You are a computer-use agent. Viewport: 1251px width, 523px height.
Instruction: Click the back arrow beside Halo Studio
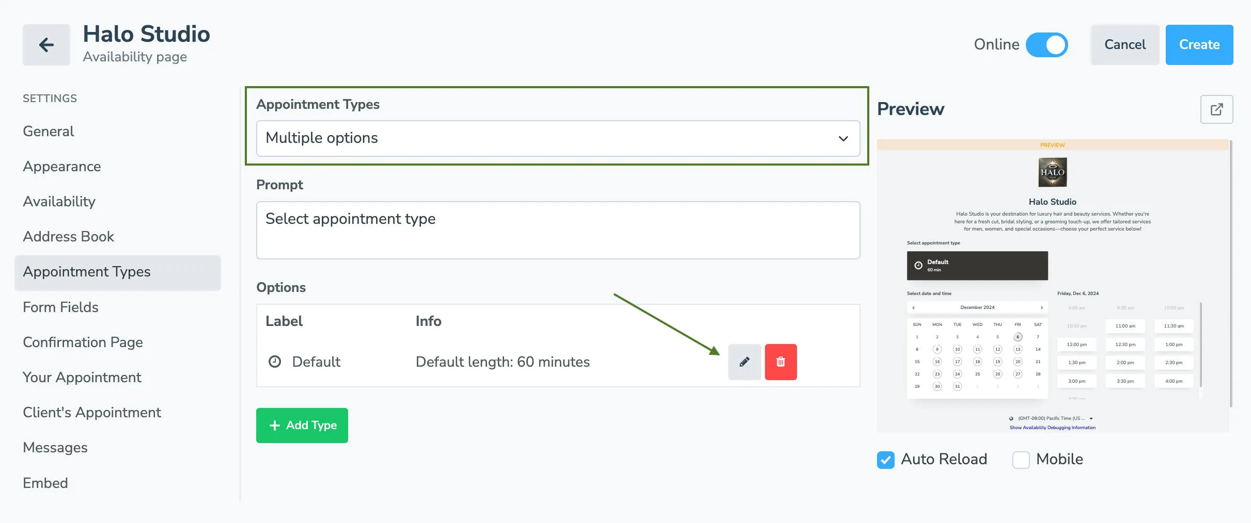tap(46, 44)
